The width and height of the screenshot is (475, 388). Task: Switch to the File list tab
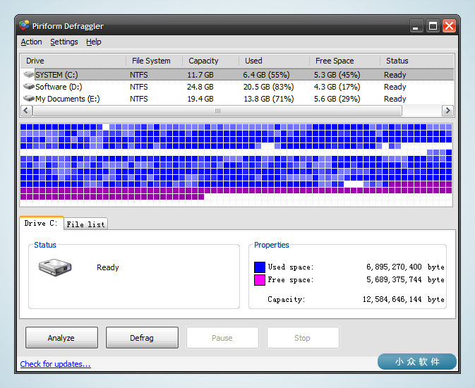click(x=85, y=224)
